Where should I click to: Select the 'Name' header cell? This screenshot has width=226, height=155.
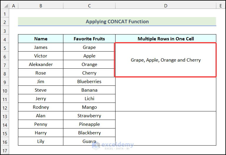[x=41, y=39]
